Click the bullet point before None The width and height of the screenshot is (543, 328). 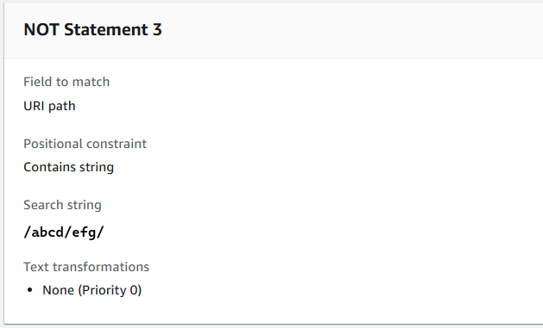(29, 290)
